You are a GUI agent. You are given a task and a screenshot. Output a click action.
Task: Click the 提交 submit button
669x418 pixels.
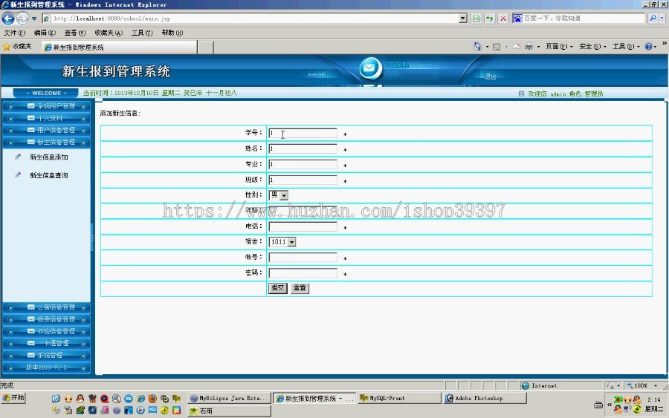click(x=278, y=288)
